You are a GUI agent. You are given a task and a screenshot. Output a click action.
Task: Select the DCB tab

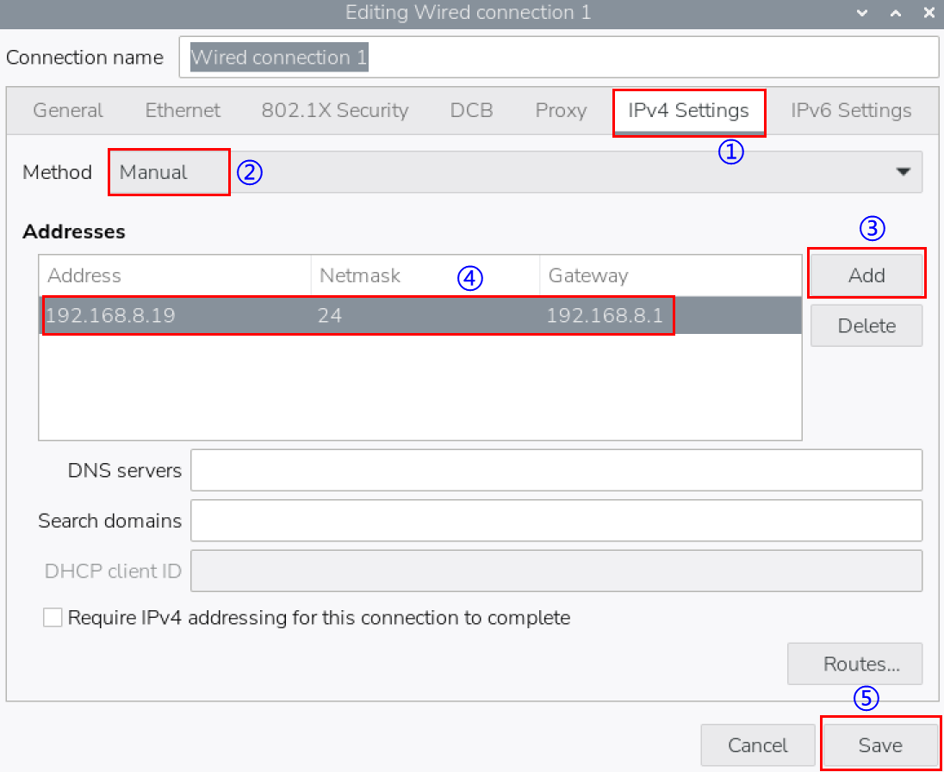pyautogui.click(x=471, y=111)
